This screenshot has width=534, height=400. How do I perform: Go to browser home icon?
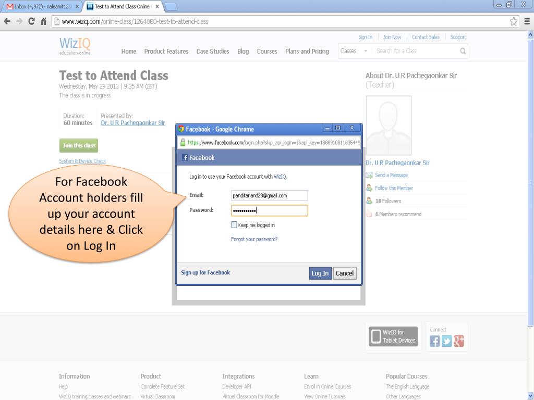point(44,21)
